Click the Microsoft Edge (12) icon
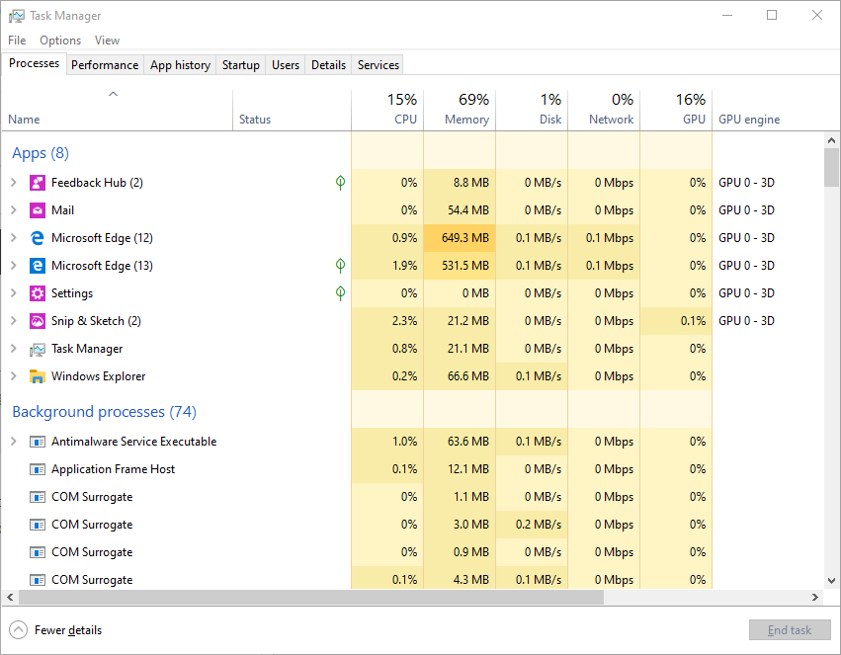This screenshot has width=841, height=655. click(x=37, y=238)
